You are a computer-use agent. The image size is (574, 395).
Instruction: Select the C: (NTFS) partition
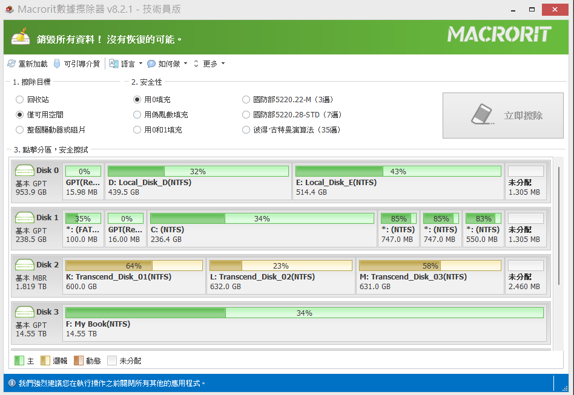(x=262, y=229)
